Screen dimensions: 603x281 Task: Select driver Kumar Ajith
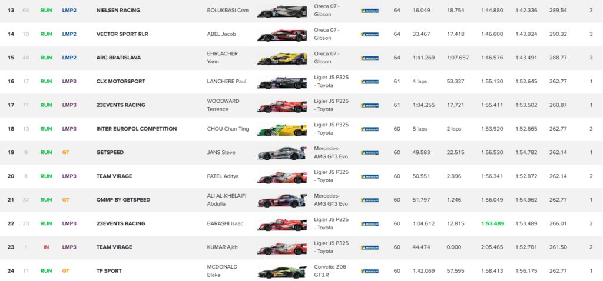[223, 247]
